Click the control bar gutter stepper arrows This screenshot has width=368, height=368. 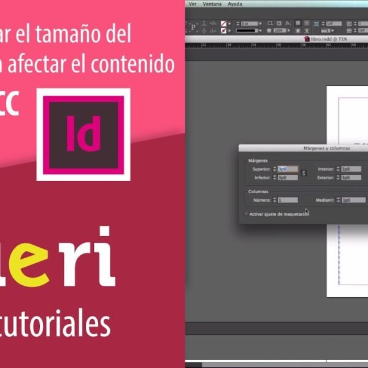pos(355,31)
